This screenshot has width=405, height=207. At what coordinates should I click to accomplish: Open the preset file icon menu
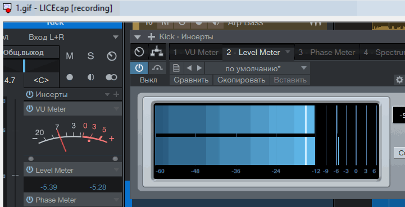coord(176,68)
